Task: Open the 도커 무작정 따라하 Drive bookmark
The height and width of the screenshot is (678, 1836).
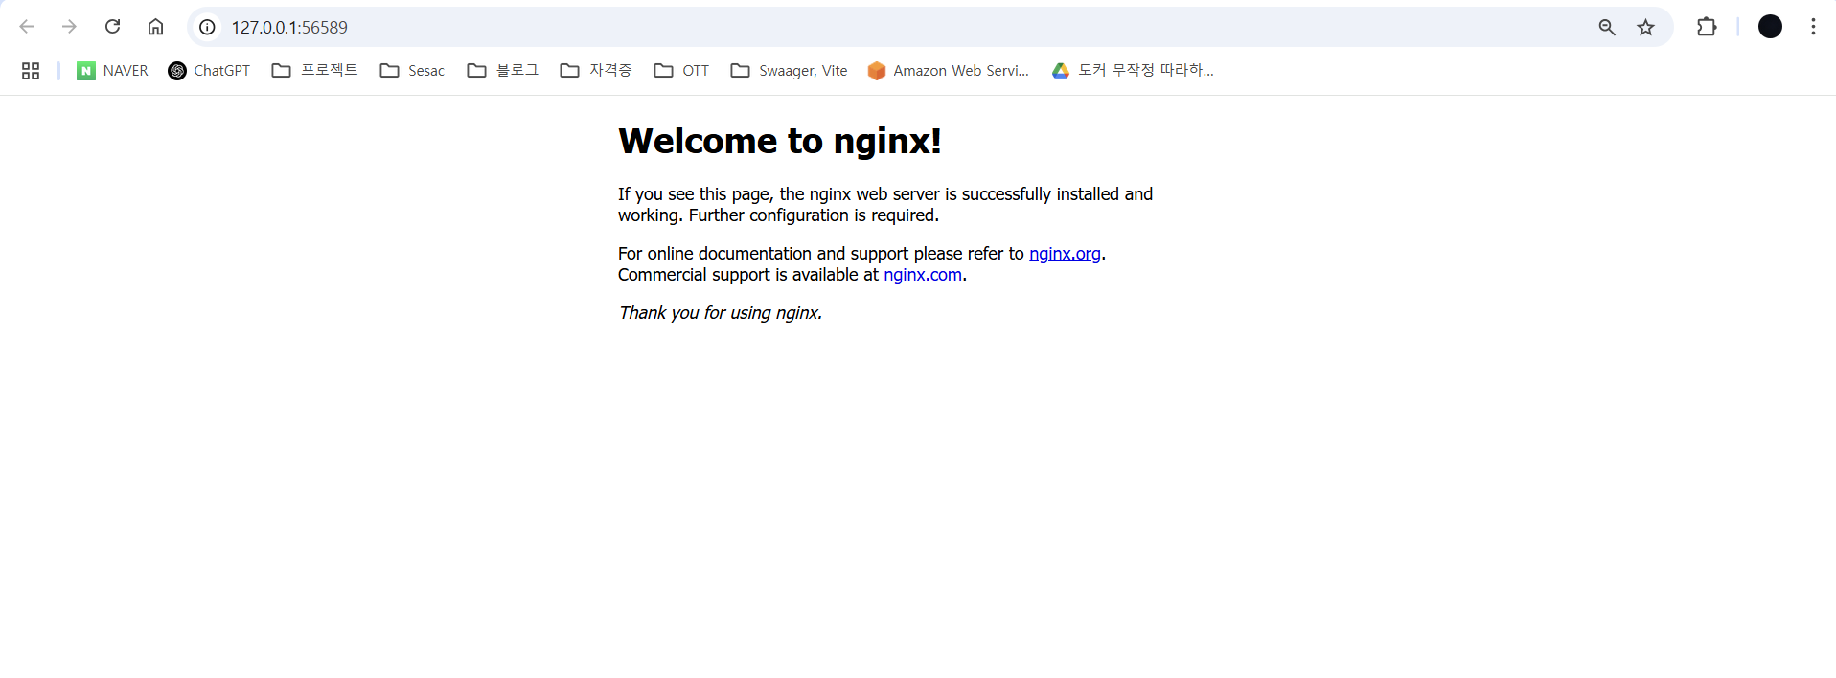Action: [x=1133, y=71]
